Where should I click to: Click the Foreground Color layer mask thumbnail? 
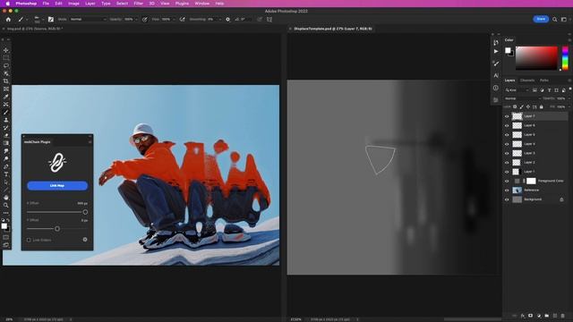(x=531, y=181)
